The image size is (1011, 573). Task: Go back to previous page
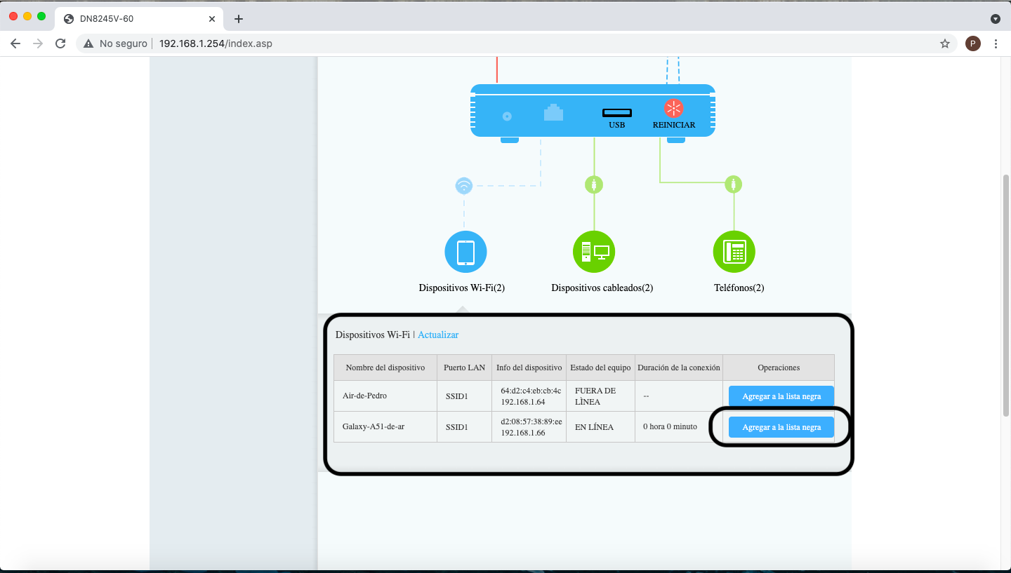coord(15,43)
